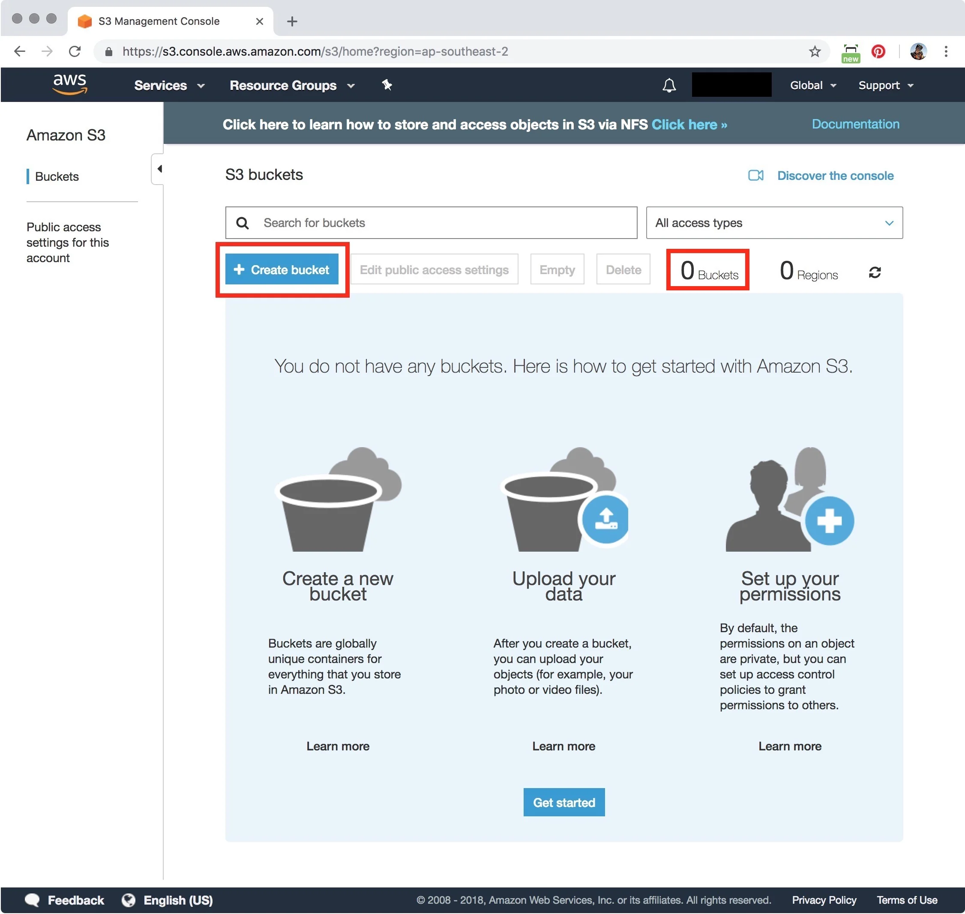Screen dimensions: 965x914
Task: Collapse the left sidebar arrow
Action: point(159,169)
